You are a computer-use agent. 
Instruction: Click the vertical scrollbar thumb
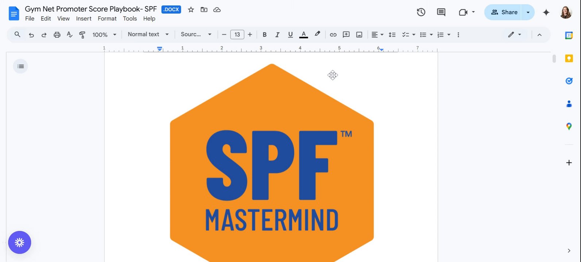[x=554, y=59]
